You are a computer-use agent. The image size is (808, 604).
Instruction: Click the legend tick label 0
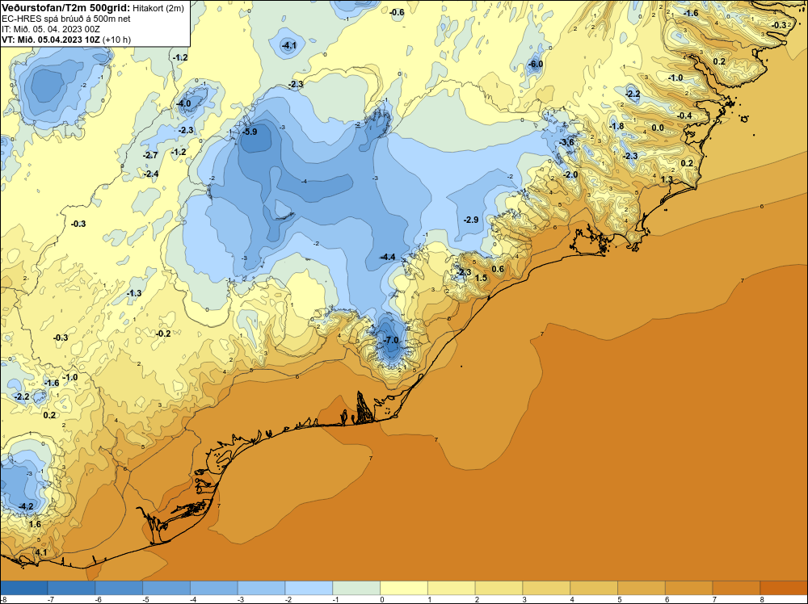(x=382, y=599)
